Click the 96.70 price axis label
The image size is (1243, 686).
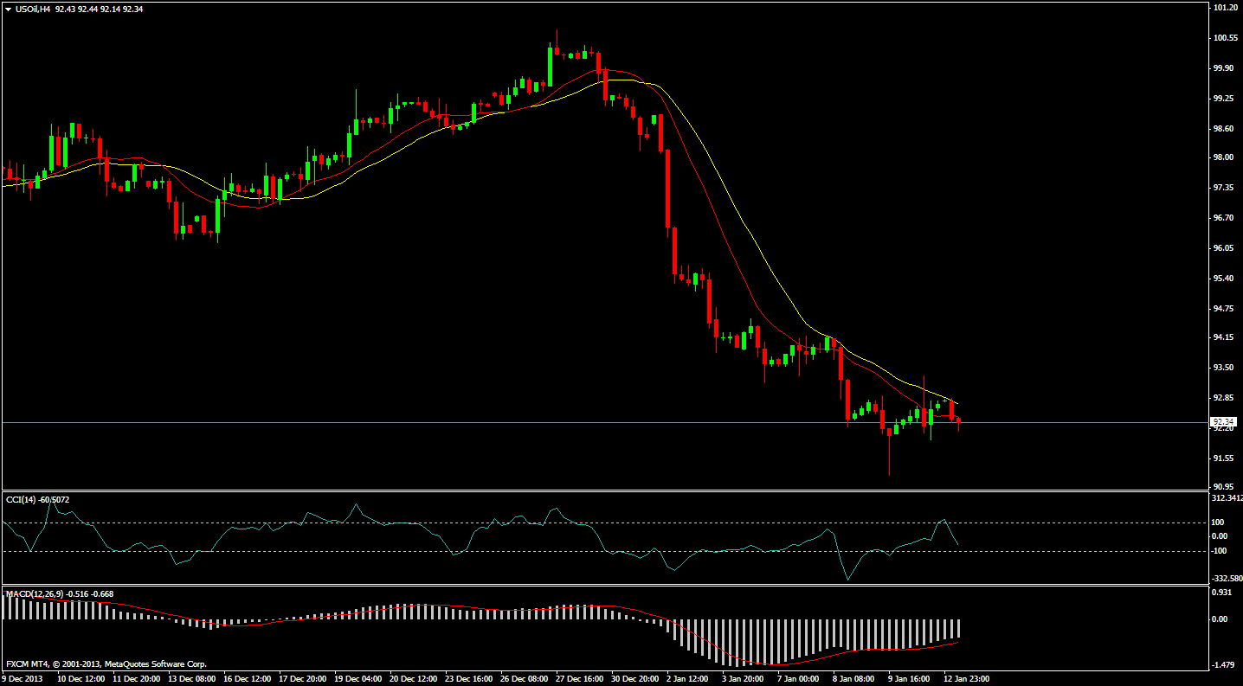pos(1224,218)
